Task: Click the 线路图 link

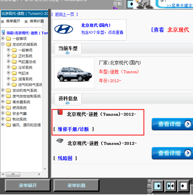Action: [x=65, y=158]
